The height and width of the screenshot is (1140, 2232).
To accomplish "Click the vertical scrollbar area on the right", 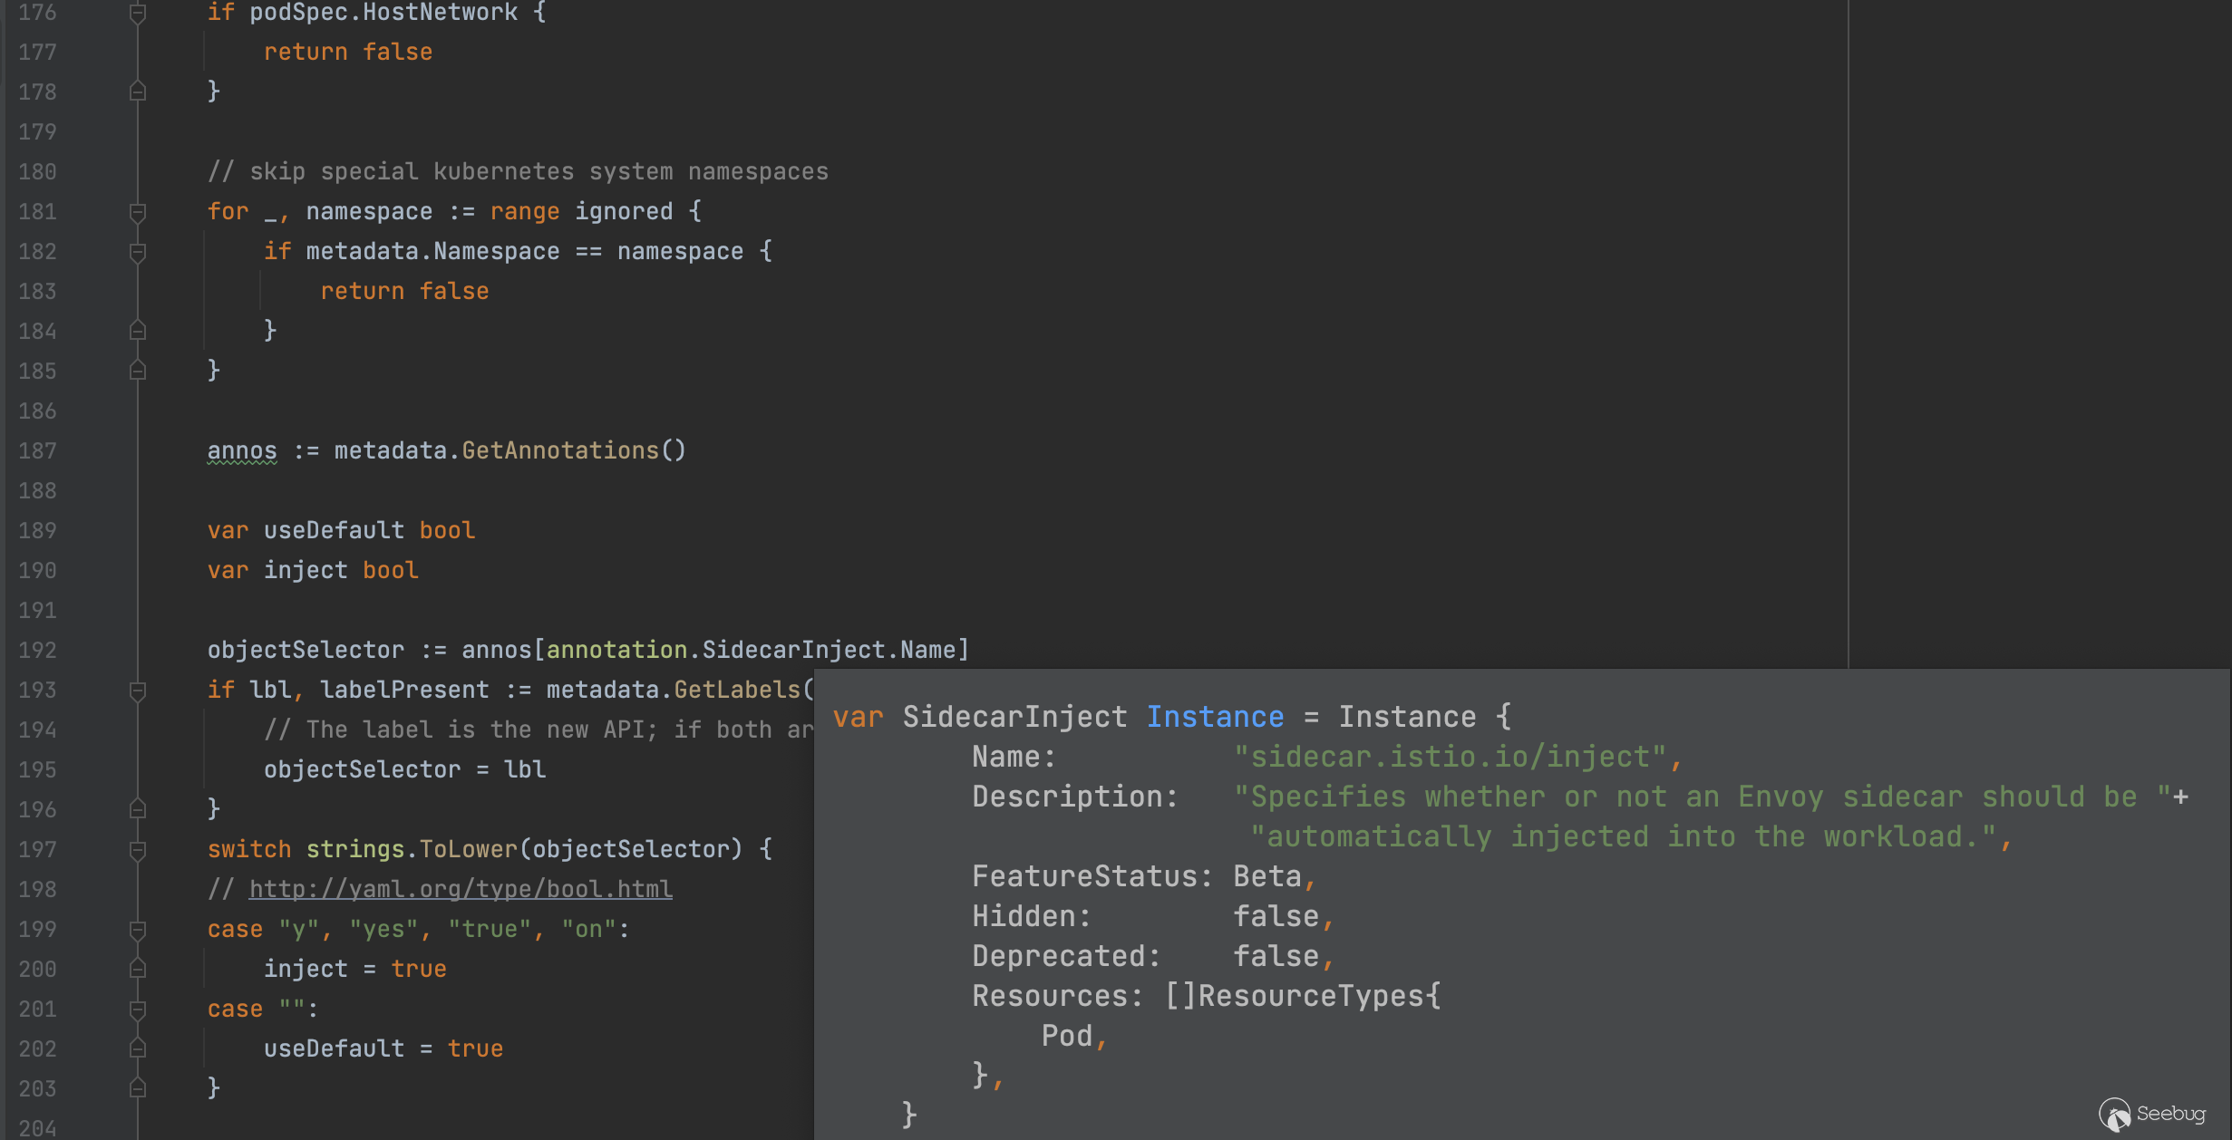I will click(2223, 362).
